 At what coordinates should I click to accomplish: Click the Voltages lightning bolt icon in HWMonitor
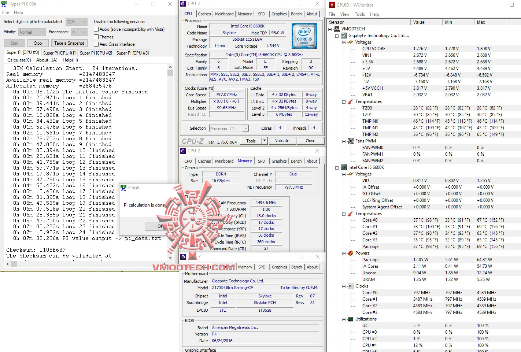coord(350,42)
